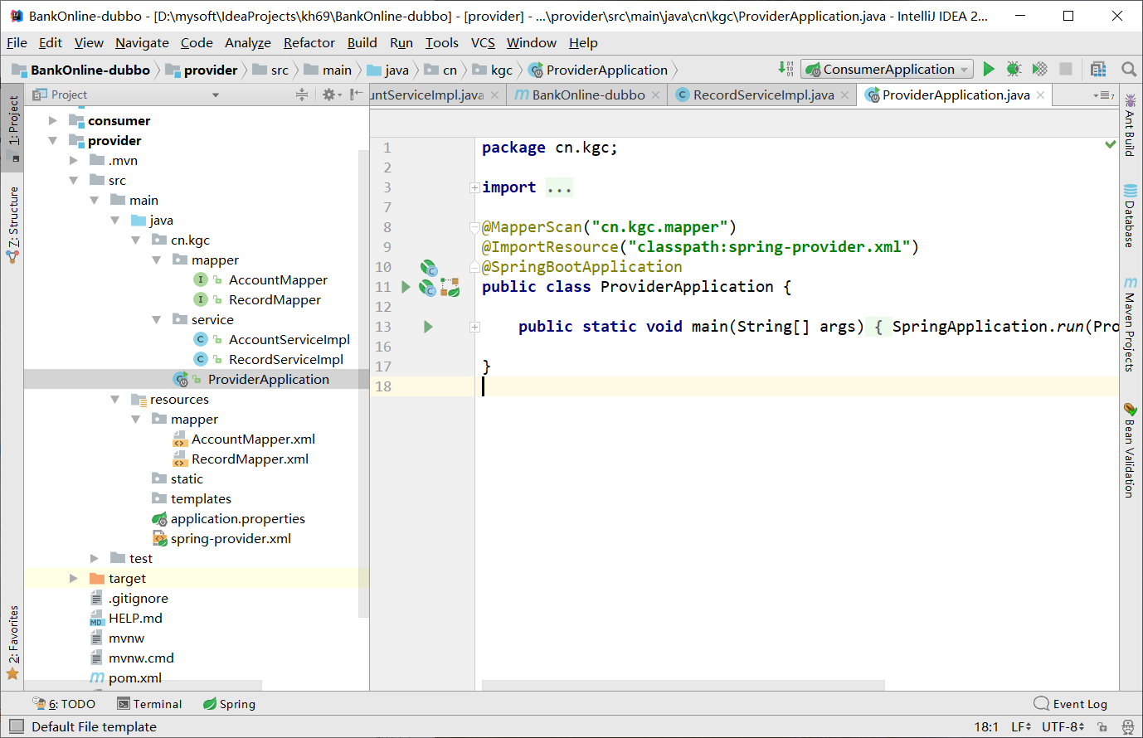Select spring-provider.xml file

(x=231, y=539)
